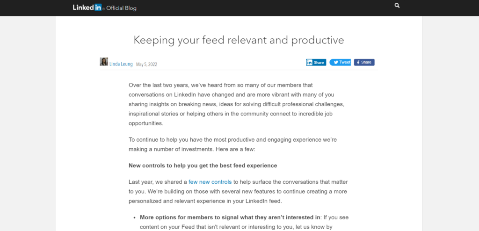Follow the 'few new controls' hyperlink
Viewport: 479px width, 231px height.
pos(210,182)
